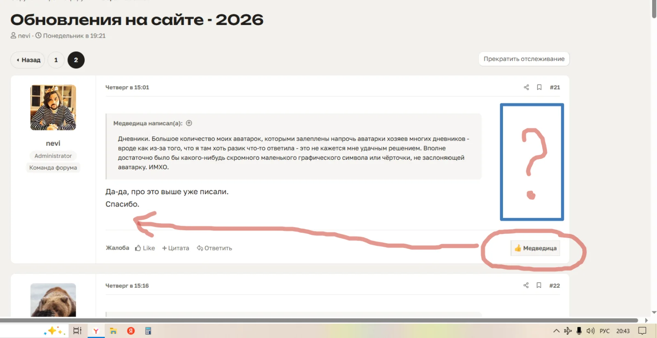Open the red Yandex icon in taskbar
Image resolution: width=657 pixels, height=338 pixels.
point(131,331)
